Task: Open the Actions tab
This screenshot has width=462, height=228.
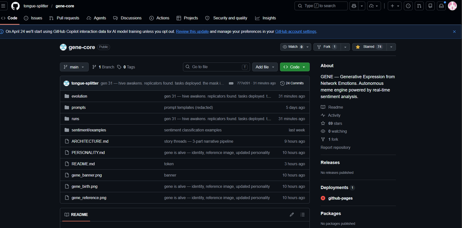Action: click(x=159, y=18)
